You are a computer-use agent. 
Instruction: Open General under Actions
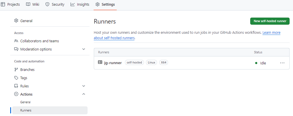[x=50, y=102]
